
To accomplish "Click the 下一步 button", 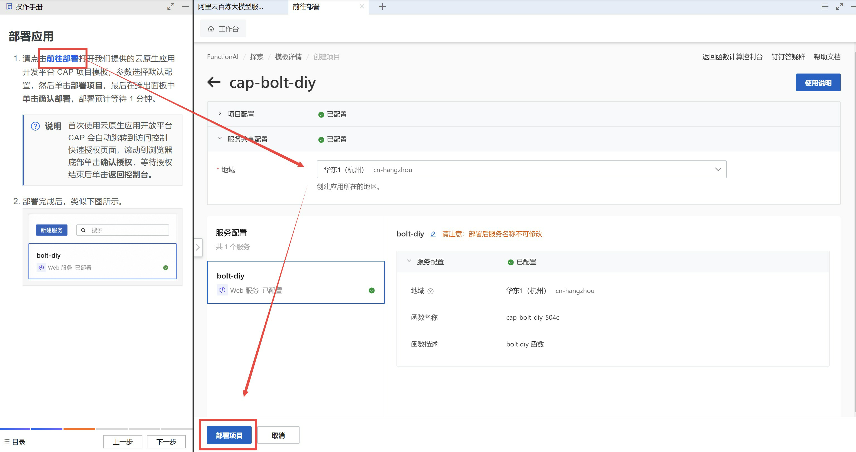I will 166,442.
